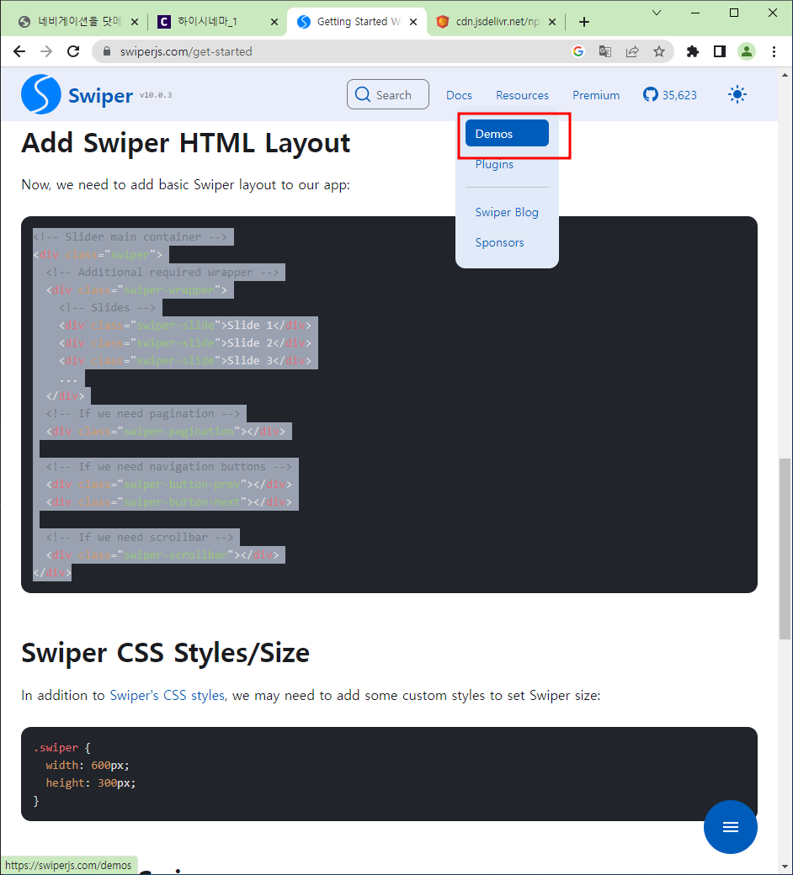This screenshot has height=875, width=793.
Task: Open the browser extensions puzzle icon
Action: (x=693, y=51)
